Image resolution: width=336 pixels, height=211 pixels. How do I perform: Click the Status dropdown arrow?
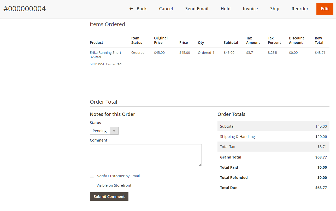pos(114,131)
